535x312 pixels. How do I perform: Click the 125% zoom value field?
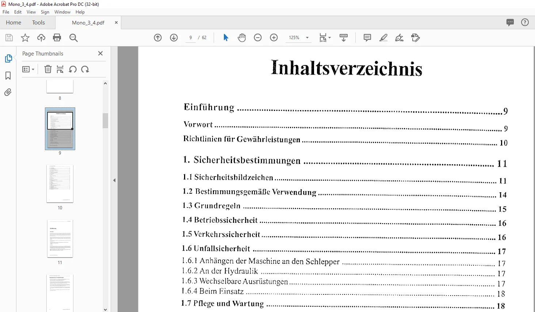294,38
